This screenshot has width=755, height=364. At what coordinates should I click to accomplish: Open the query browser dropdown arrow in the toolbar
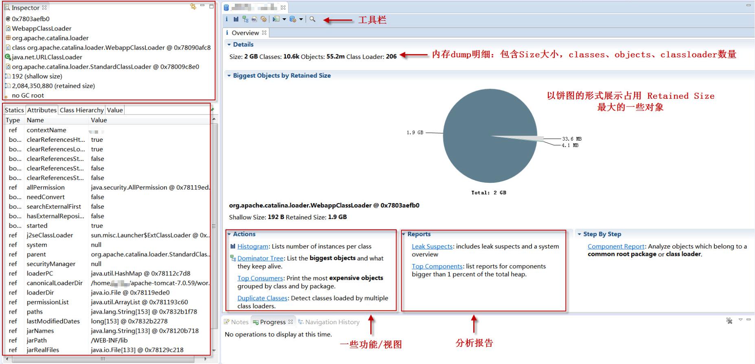coord(301,19)
